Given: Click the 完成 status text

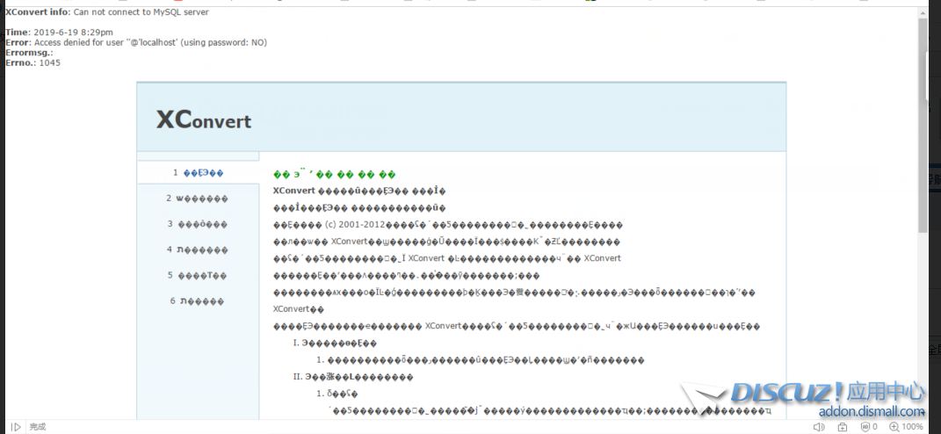Looking at the screenshot, I should [37, 427].
